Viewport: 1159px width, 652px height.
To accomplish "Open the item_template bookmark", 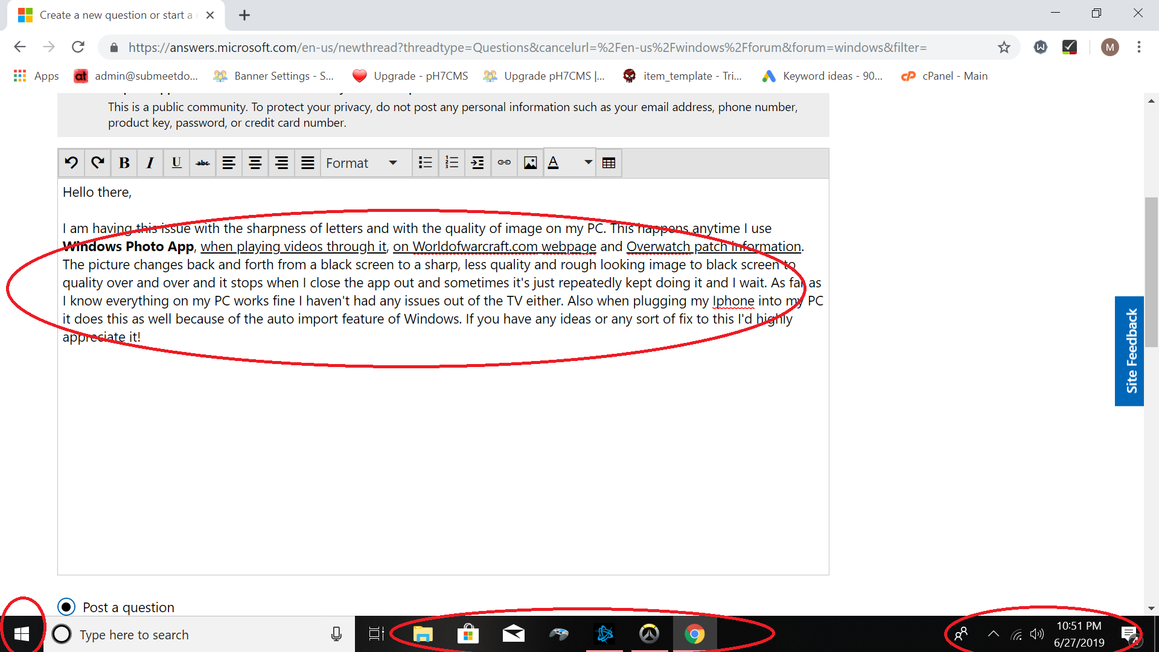I will click(683, 76).
